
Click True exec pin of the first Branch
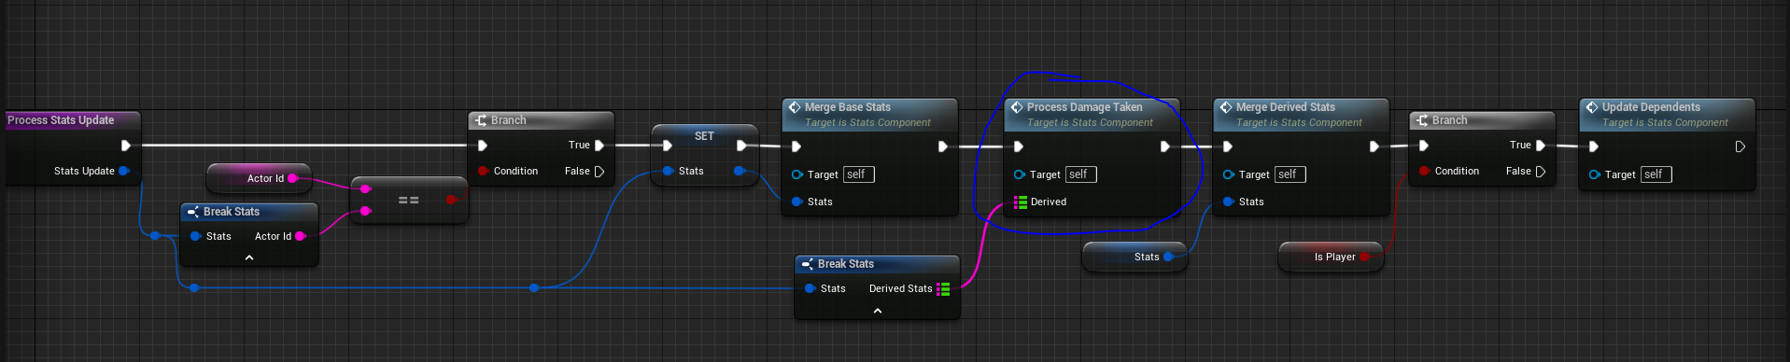pyautogui.click(x=599, y=146)
